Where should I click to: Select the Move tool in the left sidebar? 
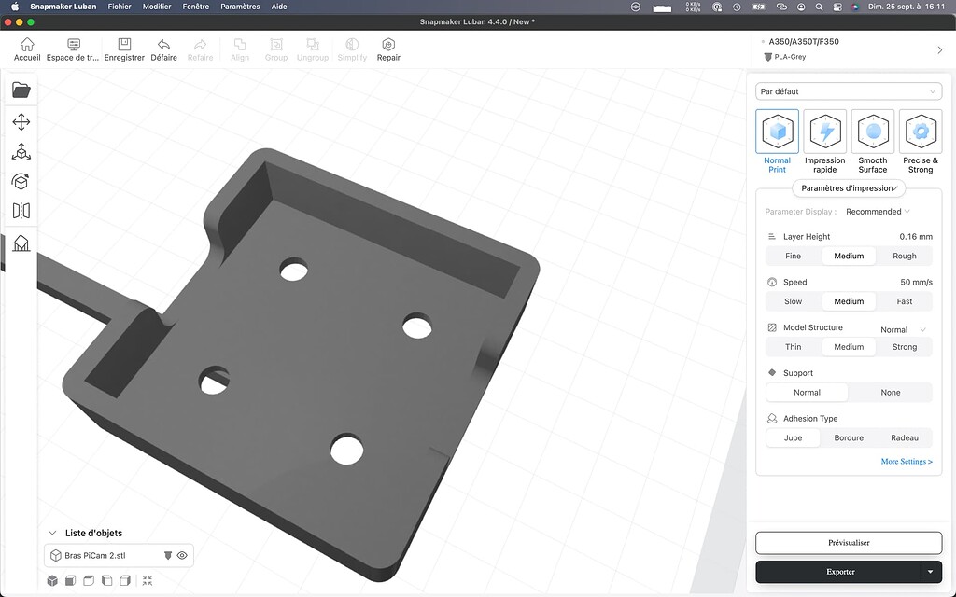tap(21, 121)
